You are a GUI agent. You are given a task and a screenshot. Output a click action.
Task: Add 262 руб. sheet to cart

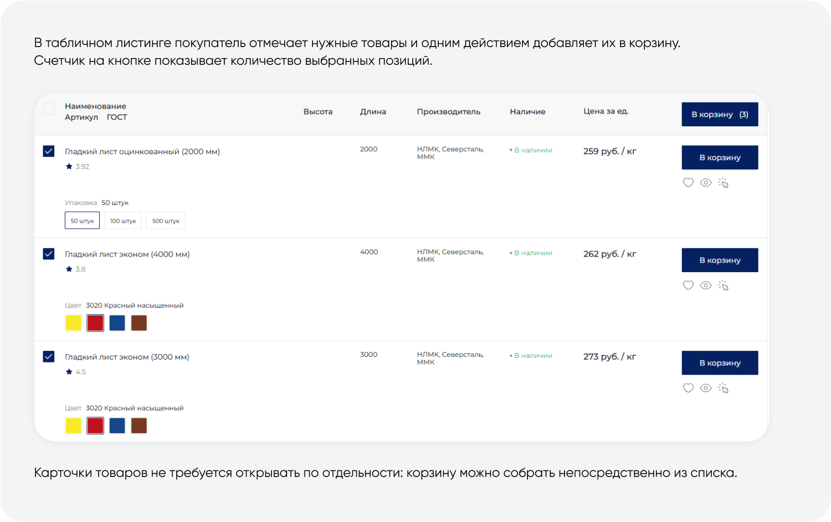coord(720,260)
